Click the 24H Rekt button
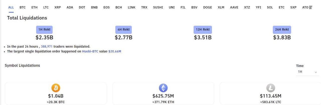This screenshot has width=321, height=105. tap(282, 30)
